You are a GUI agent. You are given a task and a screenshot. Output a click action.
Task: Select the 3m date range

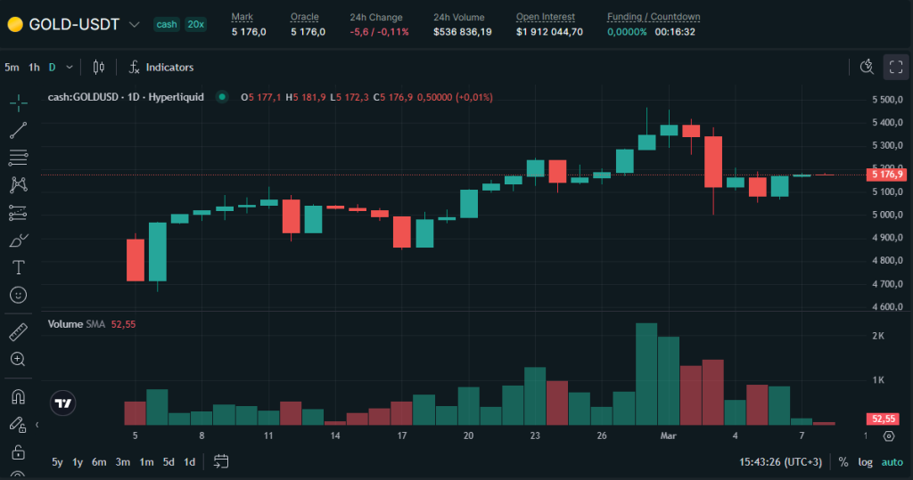pos(122,462)
